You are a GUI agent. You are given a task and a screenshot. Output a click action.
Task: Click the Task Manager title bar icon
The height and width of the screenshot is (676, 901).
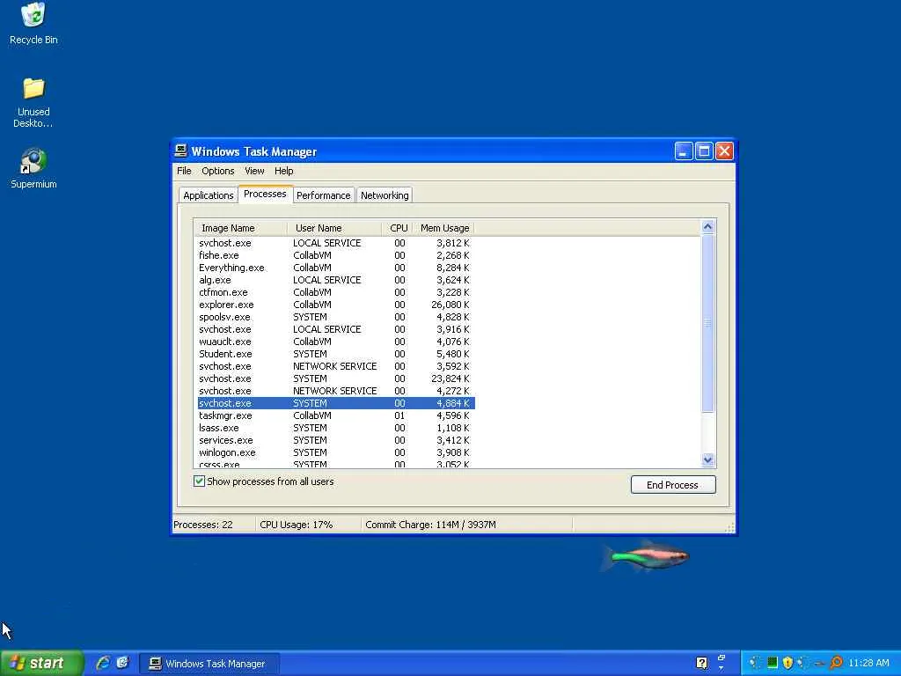coord(181,151)
